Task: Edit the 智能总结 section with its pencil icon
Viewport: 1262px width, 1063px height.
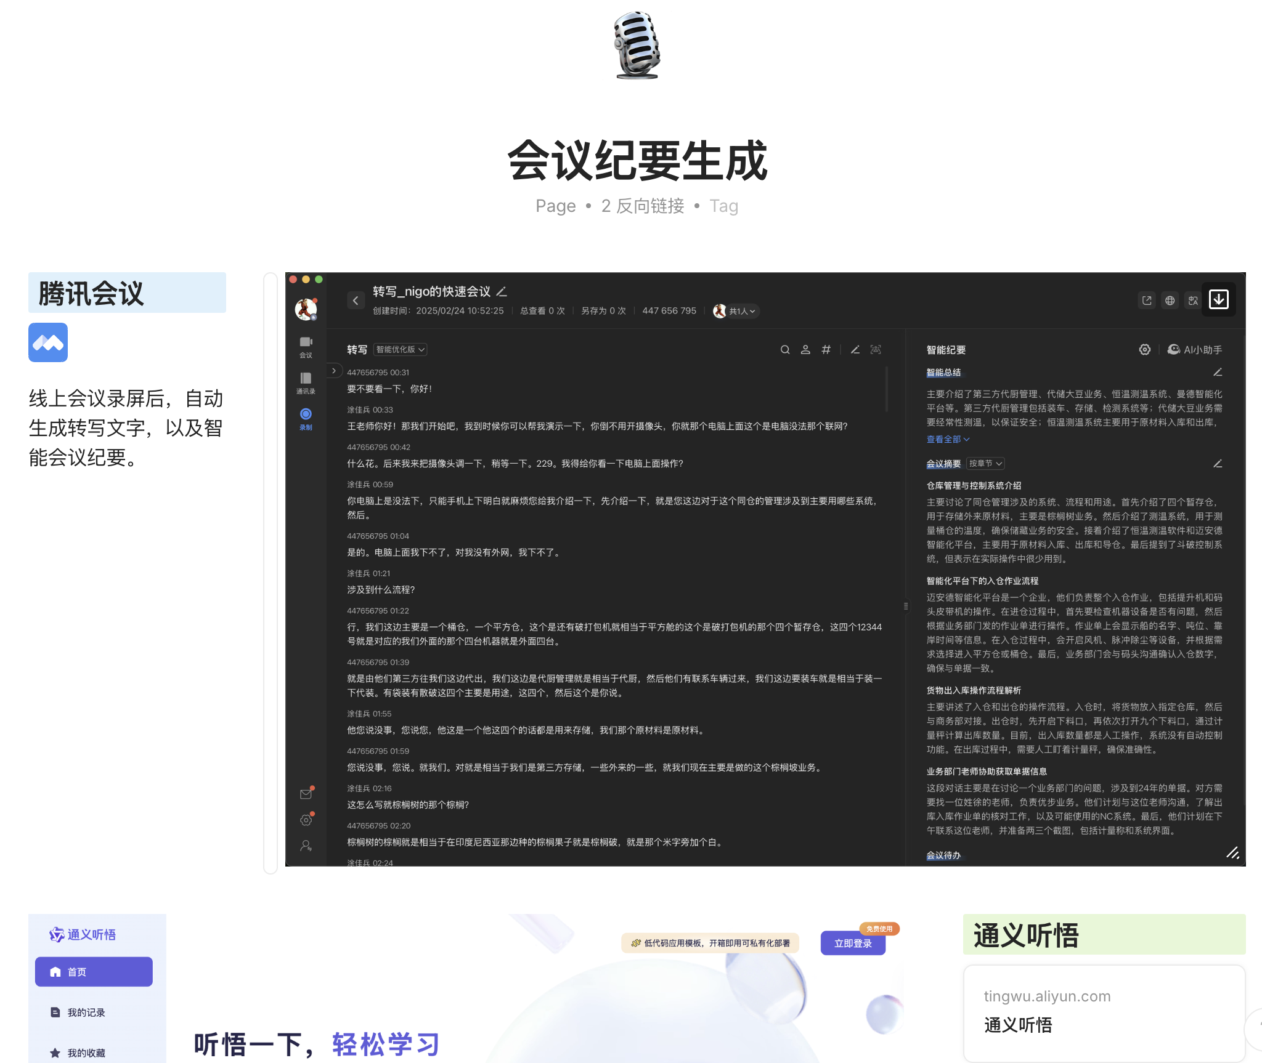Action: [x=1218, y=373]
